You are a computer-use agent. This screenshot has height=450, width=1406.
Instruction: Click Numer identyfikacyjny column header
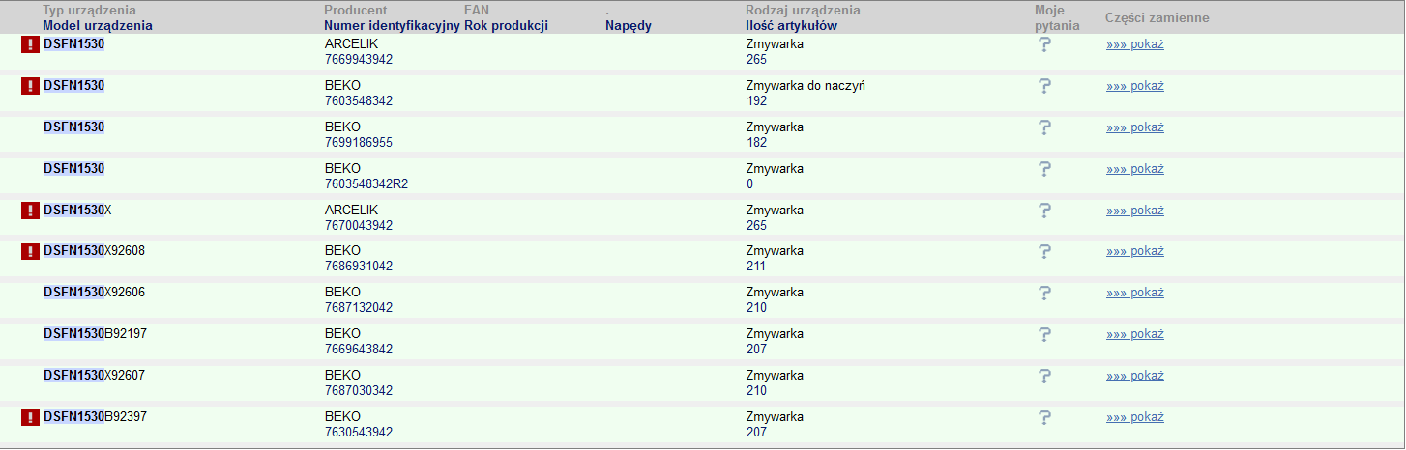pyautogui.click(x=392, y=26)
